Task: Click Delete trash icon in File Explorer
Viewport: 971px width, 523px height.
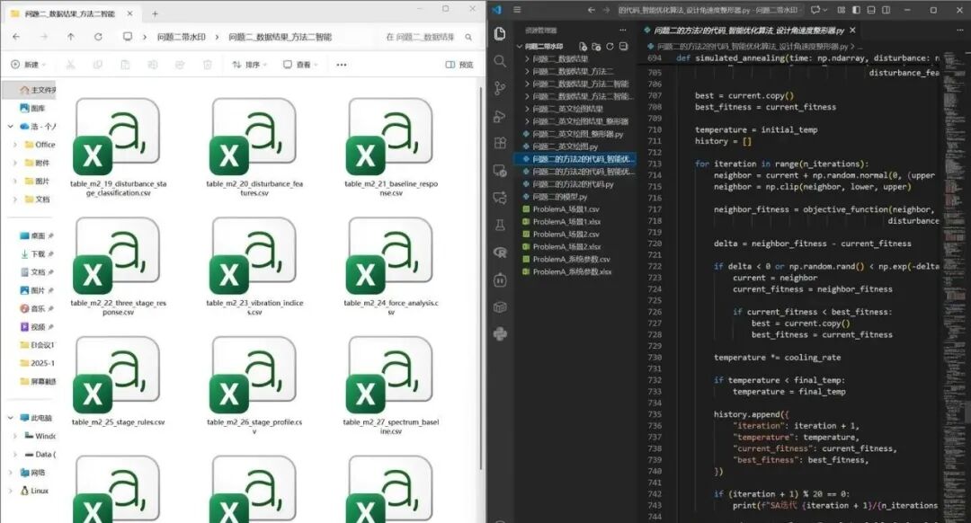Action: click(208, 65)
